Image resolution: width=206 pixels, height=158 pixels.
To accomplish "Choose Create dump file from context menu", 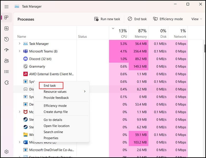I will 55,112.
